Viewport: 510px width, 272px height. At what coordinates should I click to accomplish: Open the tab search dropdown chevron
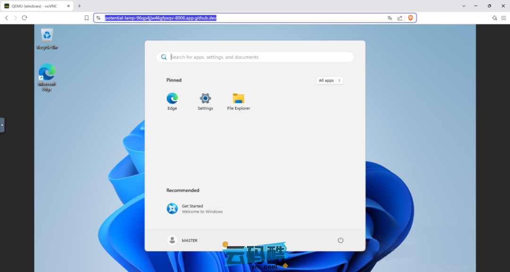464,6
